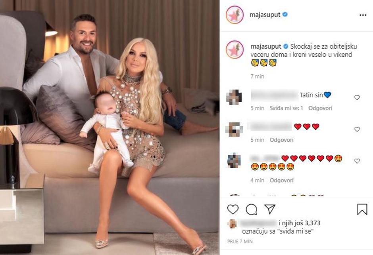Open majasuput profile picture in header
Image resolution: width=373 pixels, height=255 pixels.
(x=235, y=15)
